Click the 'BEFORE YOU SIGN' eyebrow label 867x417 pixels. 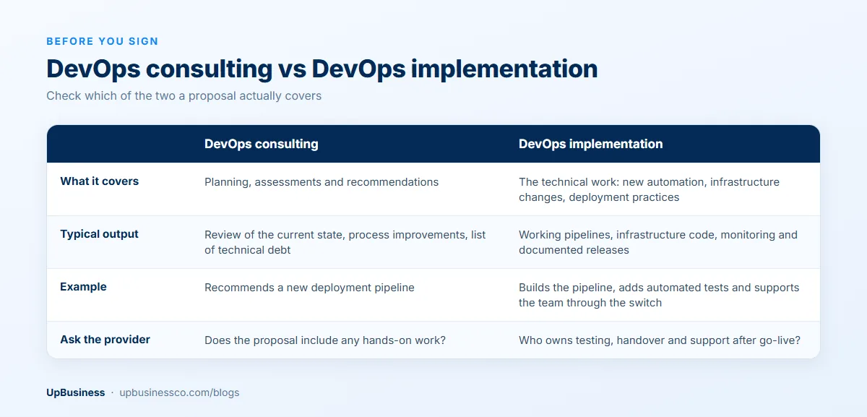[x=103, y=41]
